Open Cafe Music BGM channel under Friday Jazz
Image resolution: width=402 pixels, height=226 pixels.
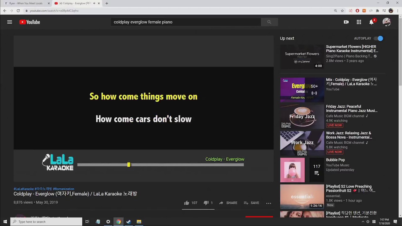(x=345, y=116)
